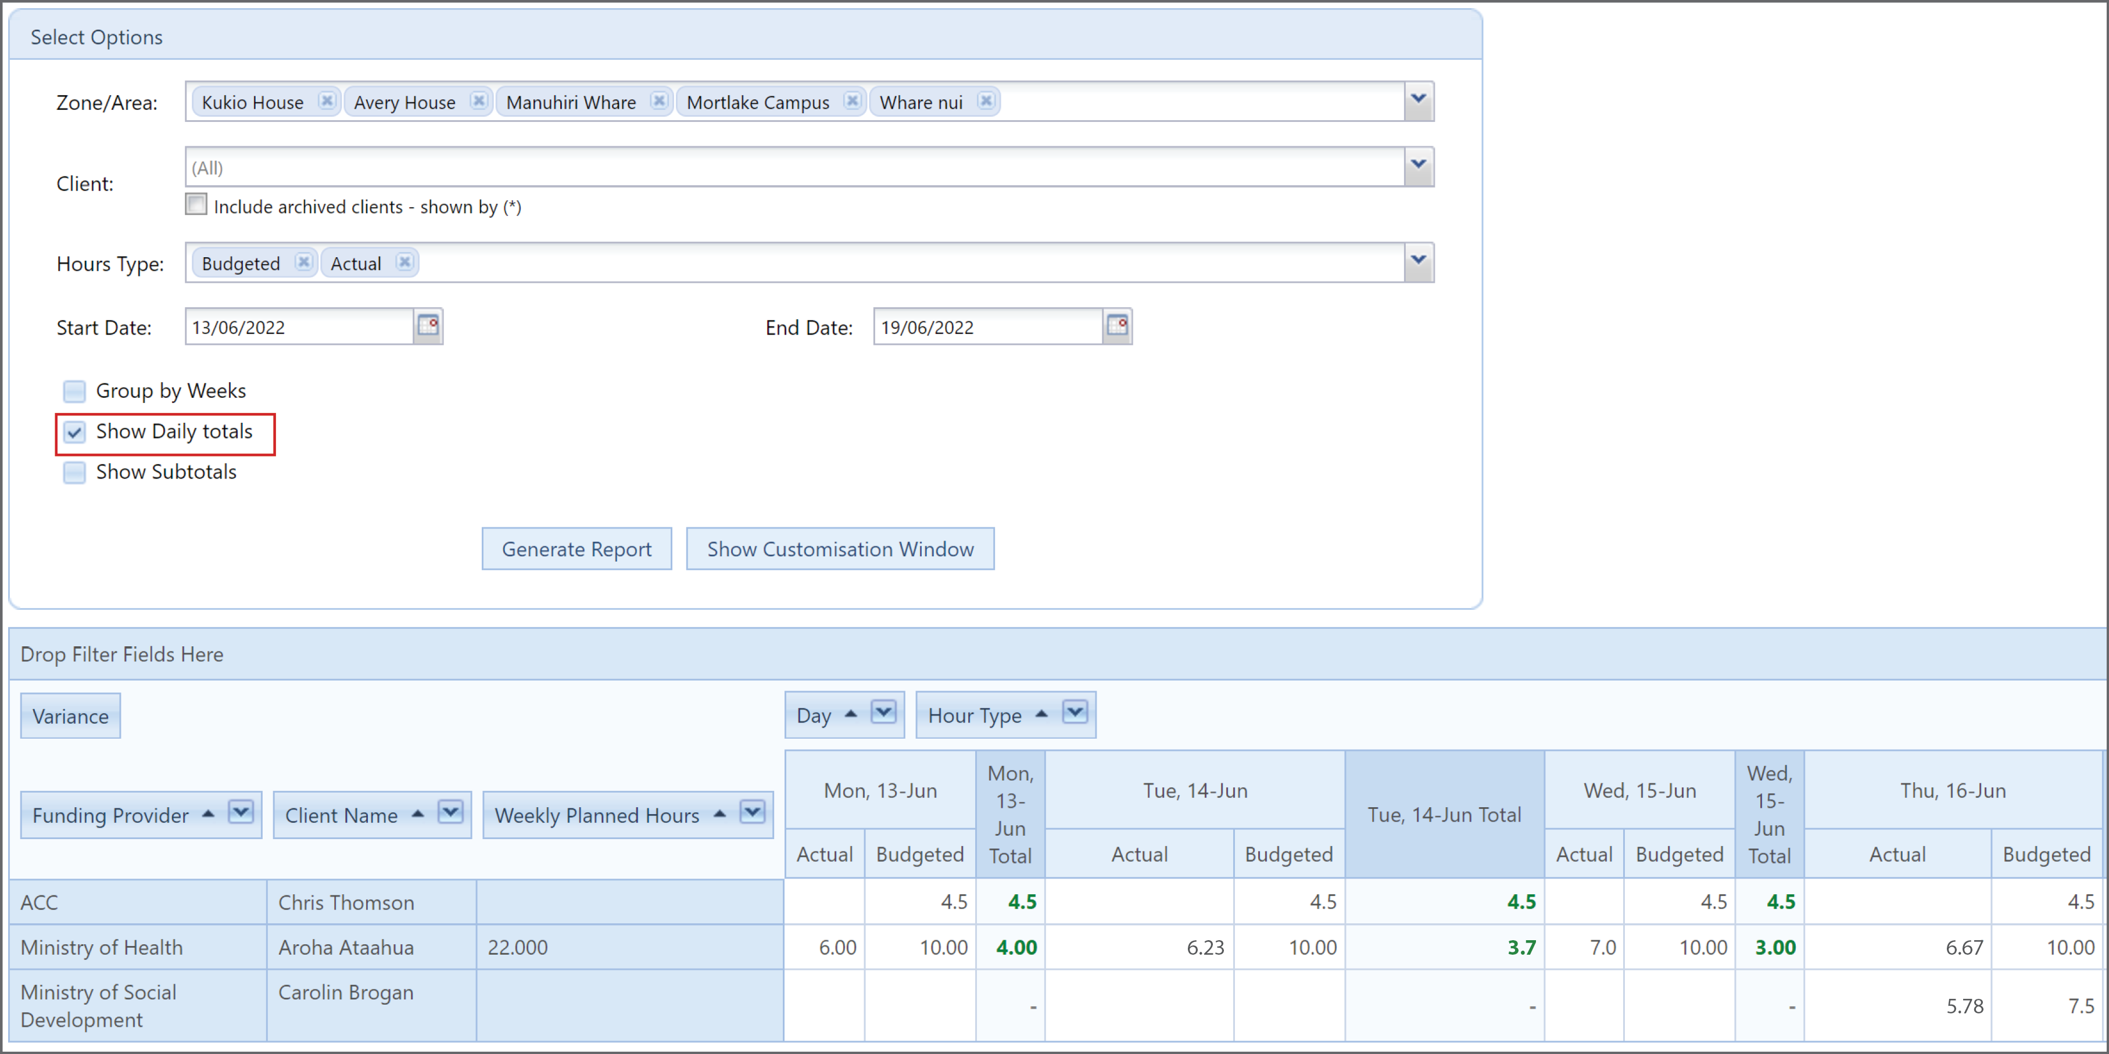This screenshot has height=1054, width=2109.
Task: Select the ACC funding provider row
Action: coord(138,902)
